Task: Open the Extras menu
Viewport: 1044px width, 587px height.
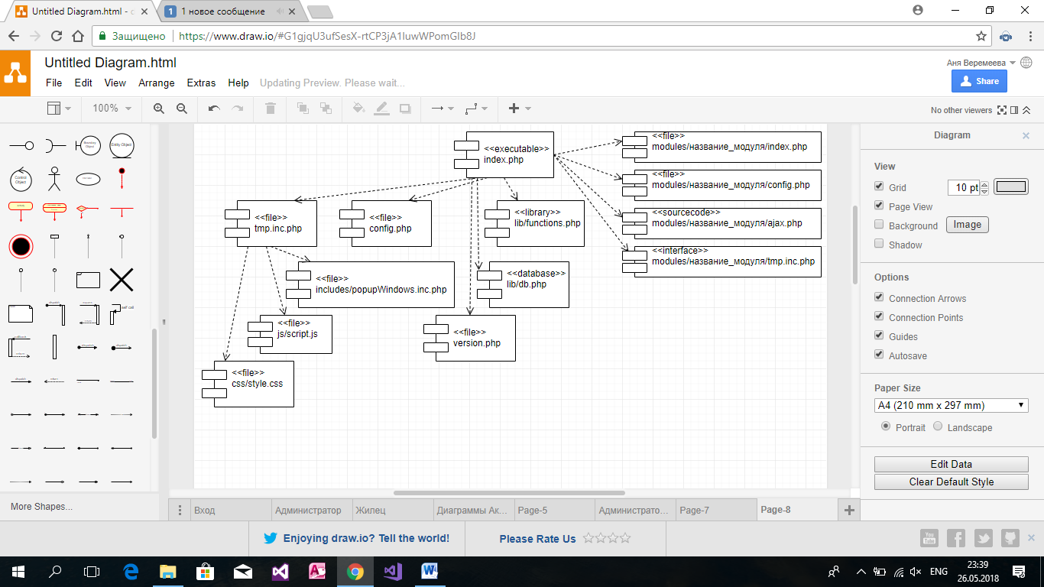Action: point(201,83)
